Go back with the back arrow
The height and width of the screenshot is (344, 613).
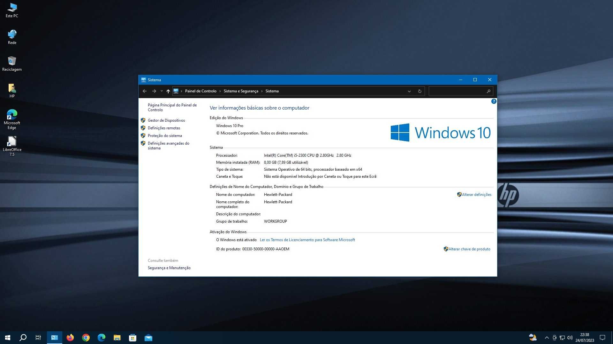145,91
